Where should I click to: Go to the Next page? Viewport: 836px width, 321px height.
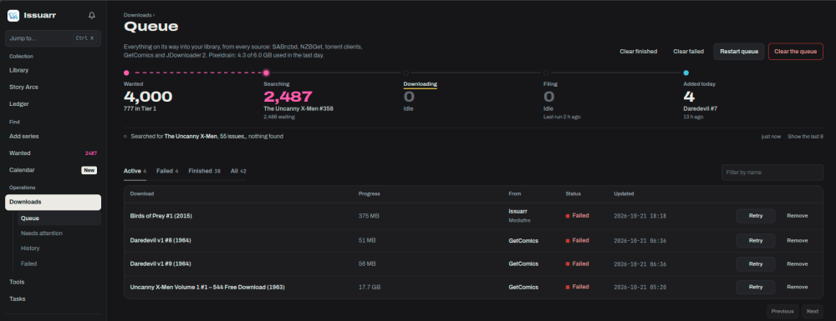813,312
